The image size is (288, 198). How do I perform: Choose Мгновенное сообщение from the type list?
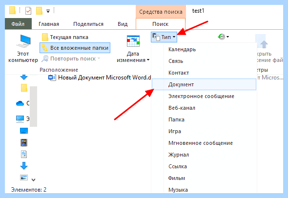pyautogui.click(x=204, y=143)
